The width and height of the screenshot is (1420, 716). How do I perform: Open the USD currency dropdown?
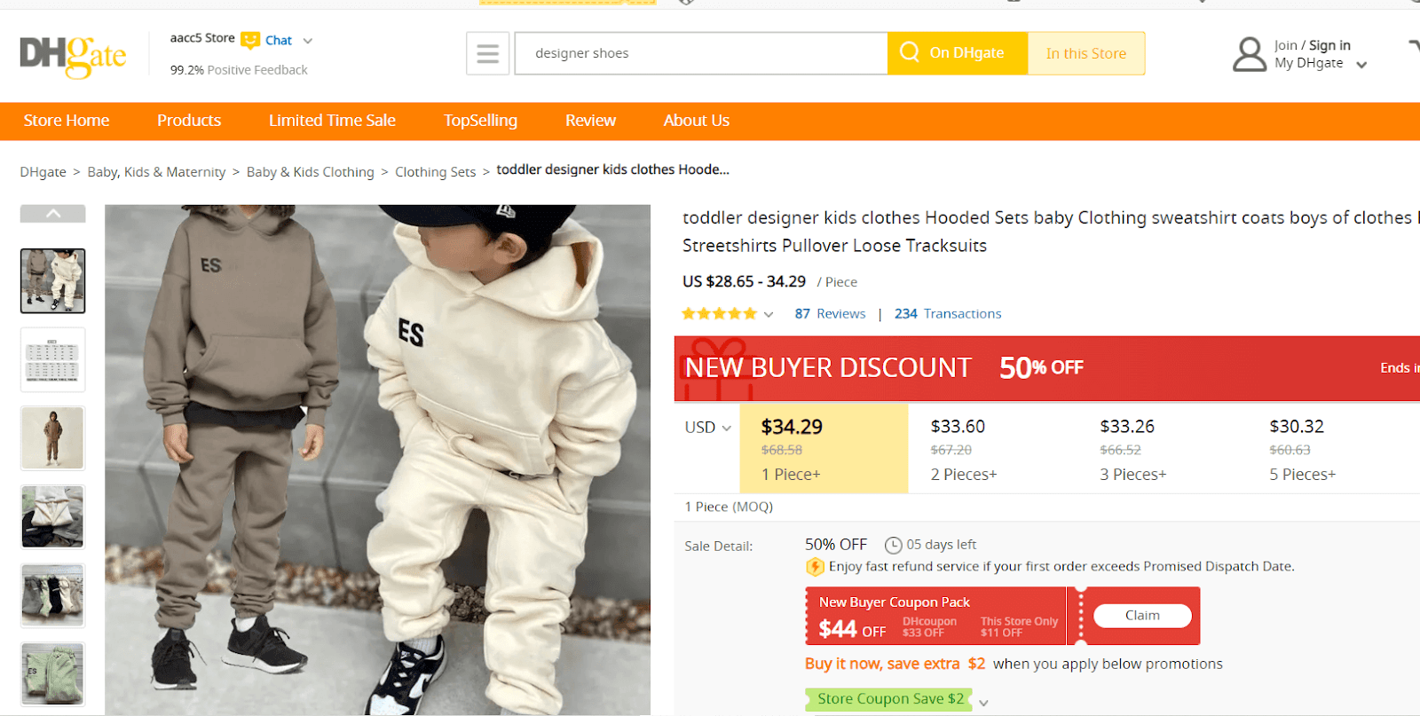707,428
